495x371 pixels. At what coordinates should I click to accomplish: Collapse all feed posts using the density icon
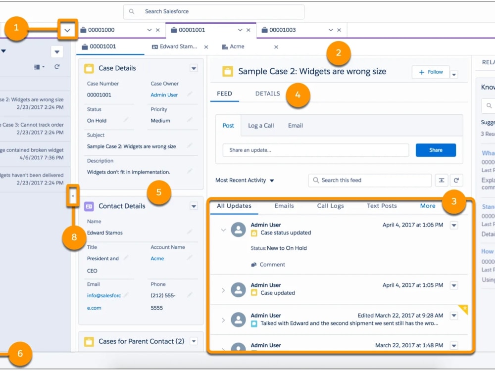pos(442,180)
